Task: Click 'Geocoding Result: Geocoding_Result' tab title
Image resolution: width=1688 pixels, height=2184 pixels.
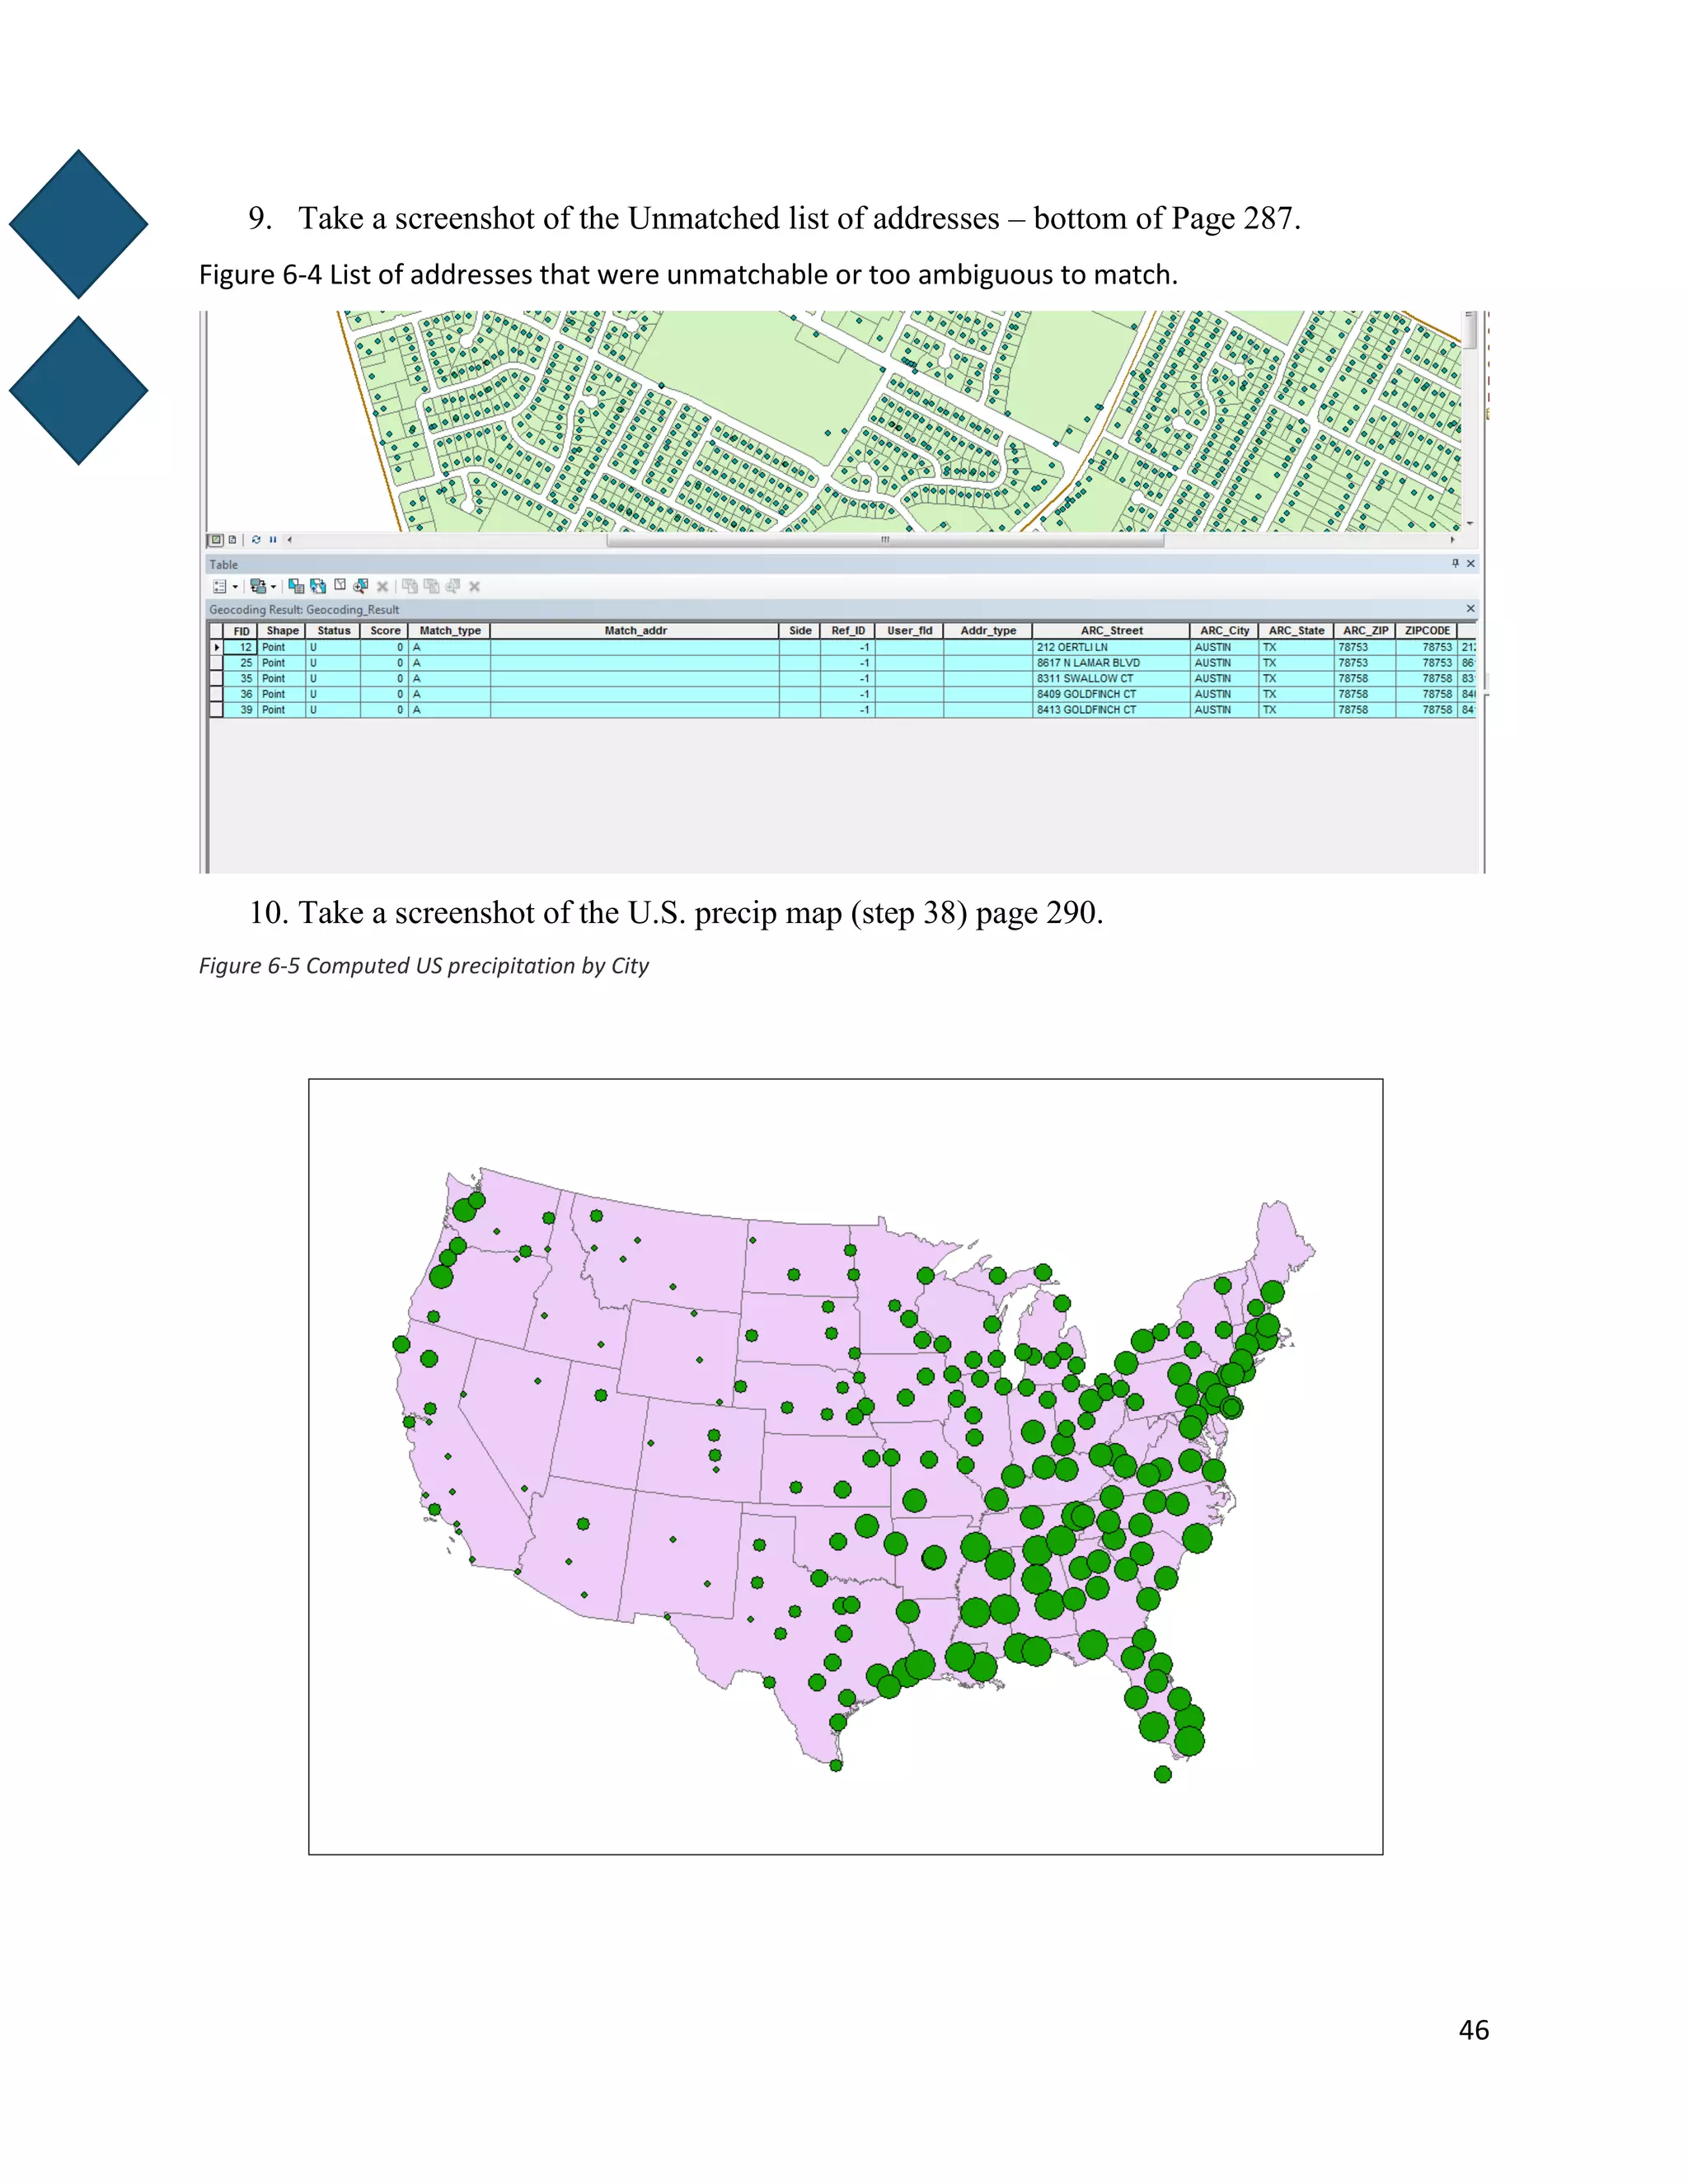Action: click(x=304, y=610)
